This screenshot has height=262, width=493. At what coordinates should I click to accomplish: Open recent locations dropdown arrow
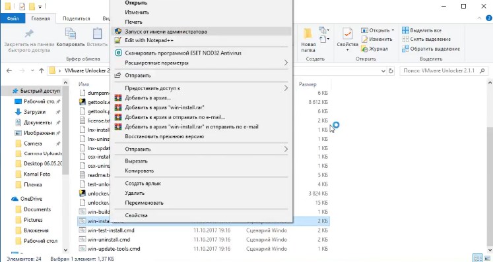(x=32, y=70)
